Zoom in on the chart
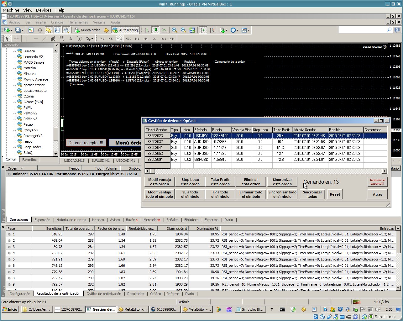The image size is (403, 321). (x=175, y=30)
